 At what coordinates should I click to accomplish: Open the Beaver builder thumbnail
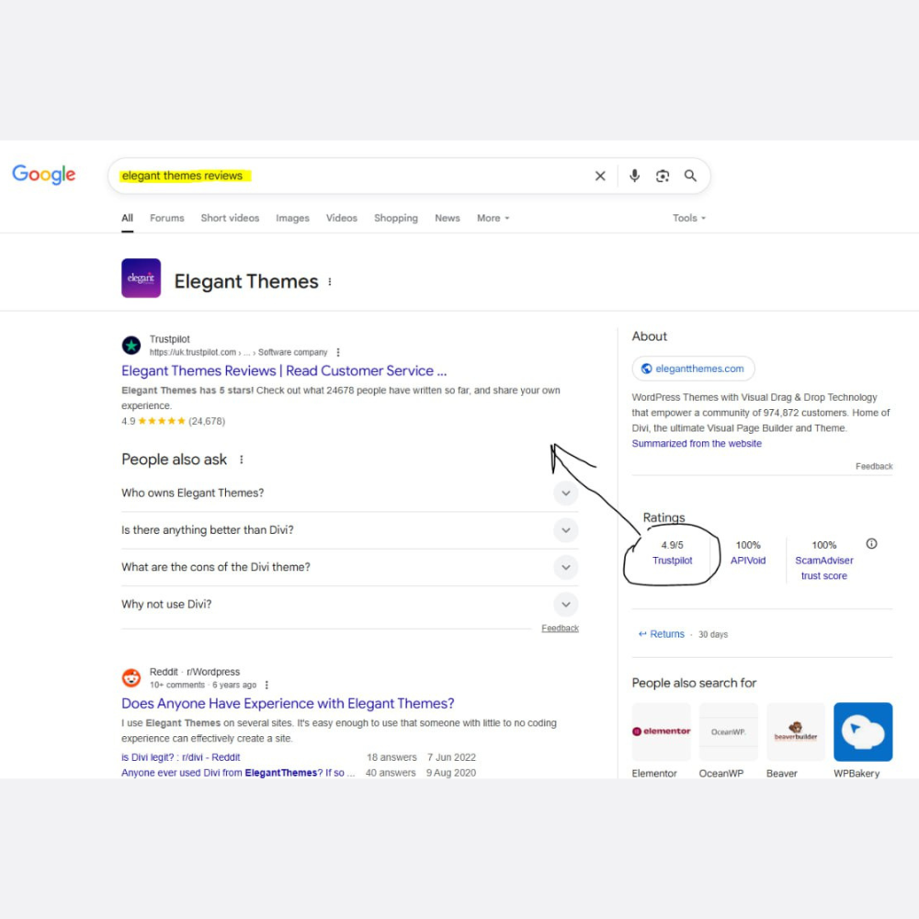[795, 732]
